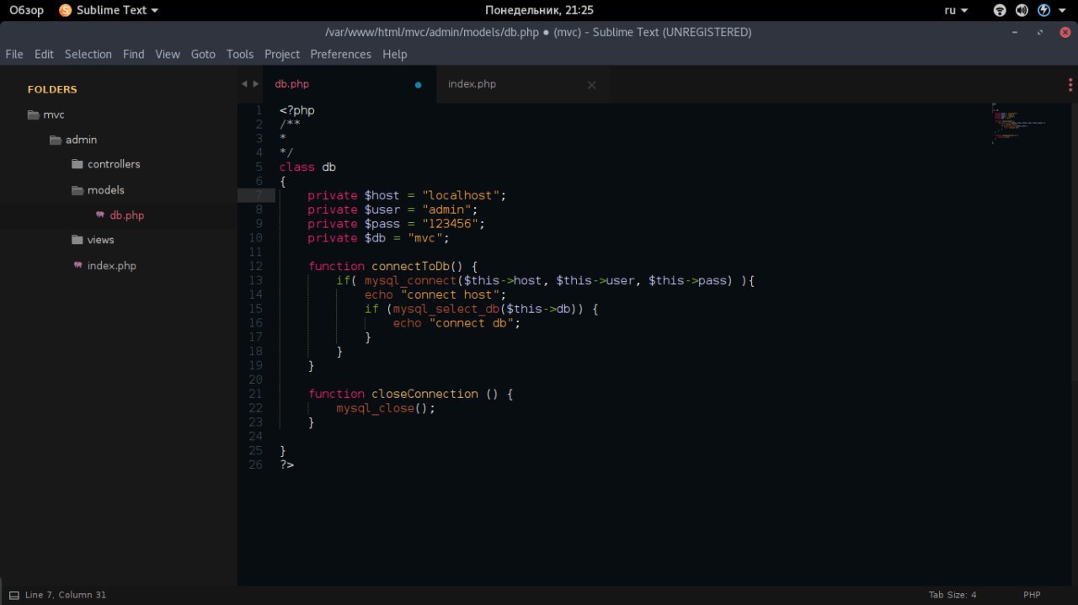Open the Preferences menu
Image resolution: width=1078 pixels, height=605 pixels.
(340, 54)
